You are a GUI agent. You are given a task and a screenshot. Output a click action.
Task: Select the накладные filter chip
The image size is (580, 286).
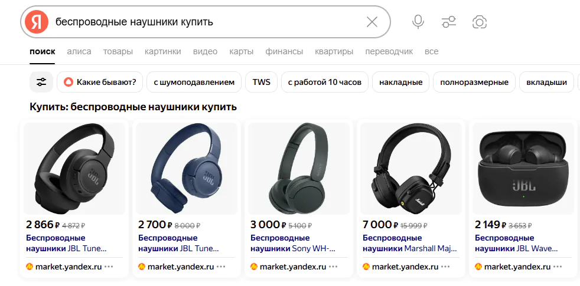click(400, 82)
